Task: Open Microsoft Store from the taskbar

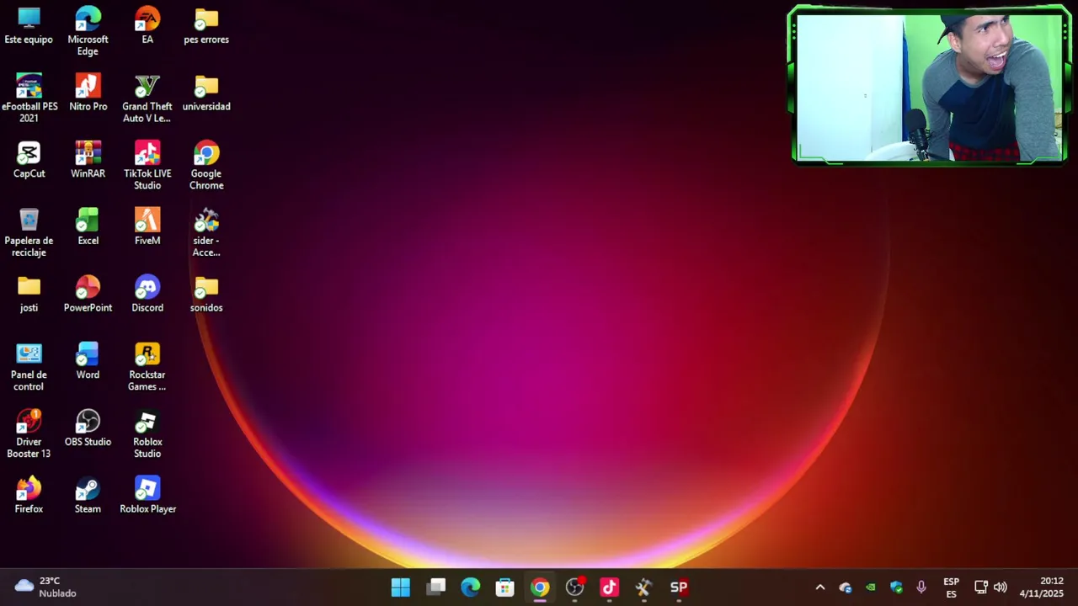Action: pyautogui.click(x=504, y=587)
